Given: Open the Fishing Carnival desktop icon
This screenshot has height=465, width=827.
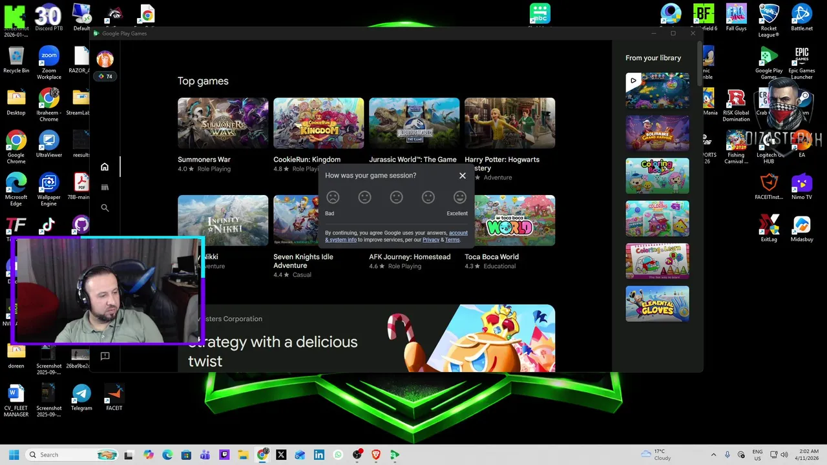Looking at the screenshot, I should click(x=736, y=147).
